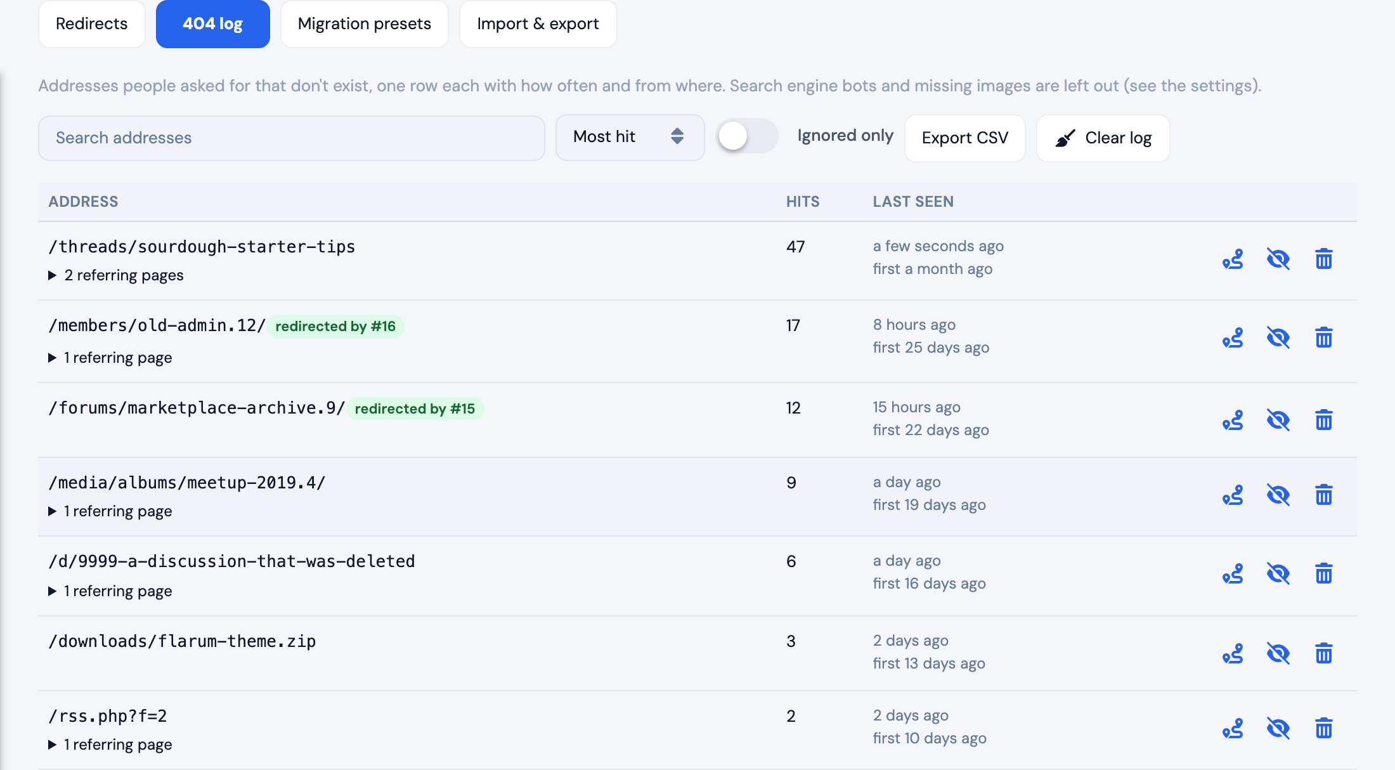This screenshot has width=1395, height=770.
Task: Ignore the /members/old-admin.12/ address
Action: 1278,338
